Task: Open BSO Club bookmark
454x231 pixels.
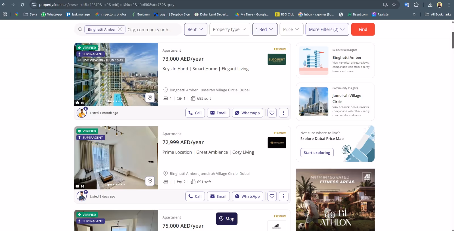Action: tap(285, 14)
